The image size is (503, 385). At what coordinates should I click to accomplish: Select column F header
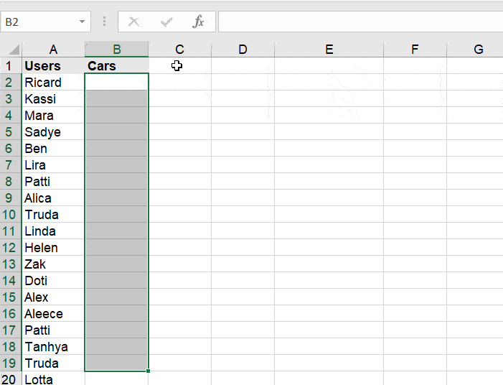click(415, 50)
